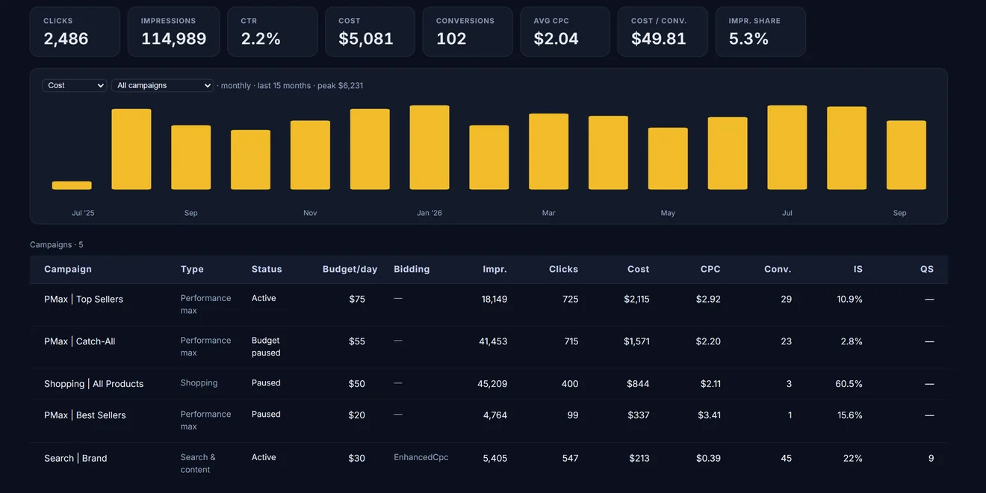Click the May bar in cost chart
This screenshot has width=986, height=493.
click(668, 158)
